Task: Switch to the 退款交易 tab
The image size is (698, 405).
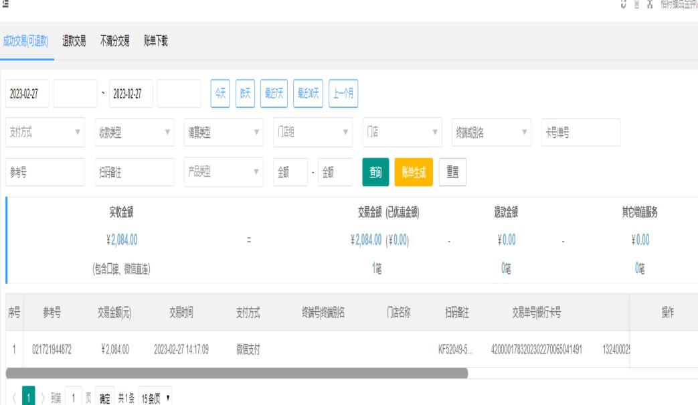Action: [x=74, y=42]
